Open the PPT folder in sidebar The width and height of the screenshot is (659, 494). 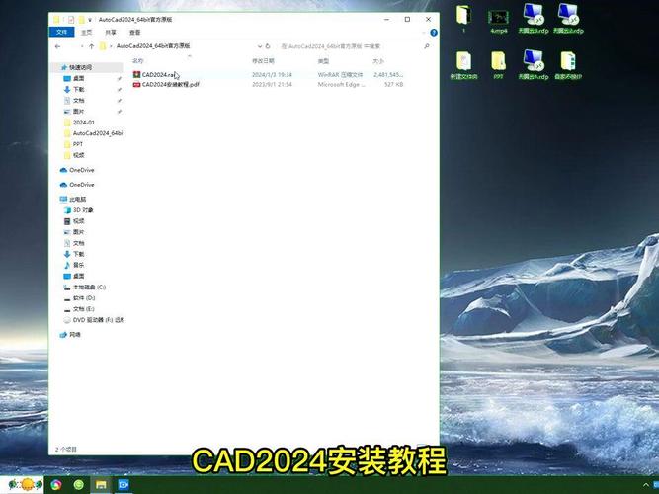coord(78,144)
